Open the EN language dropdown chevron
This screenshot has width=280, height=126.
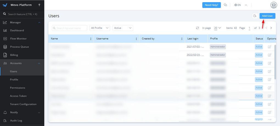point(246,5)
